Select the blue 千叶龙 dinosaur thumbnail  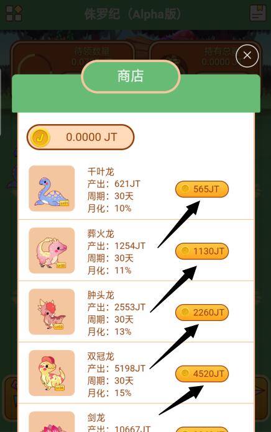point(52,189)
